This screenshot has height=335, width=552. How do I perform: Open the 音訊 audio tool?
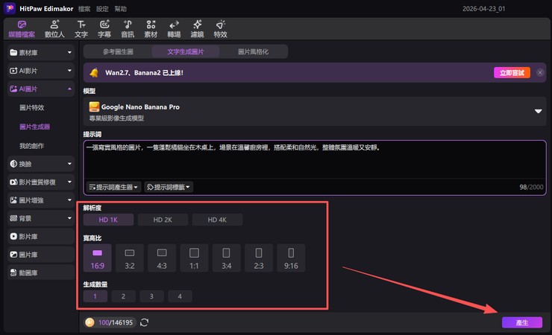128,29
